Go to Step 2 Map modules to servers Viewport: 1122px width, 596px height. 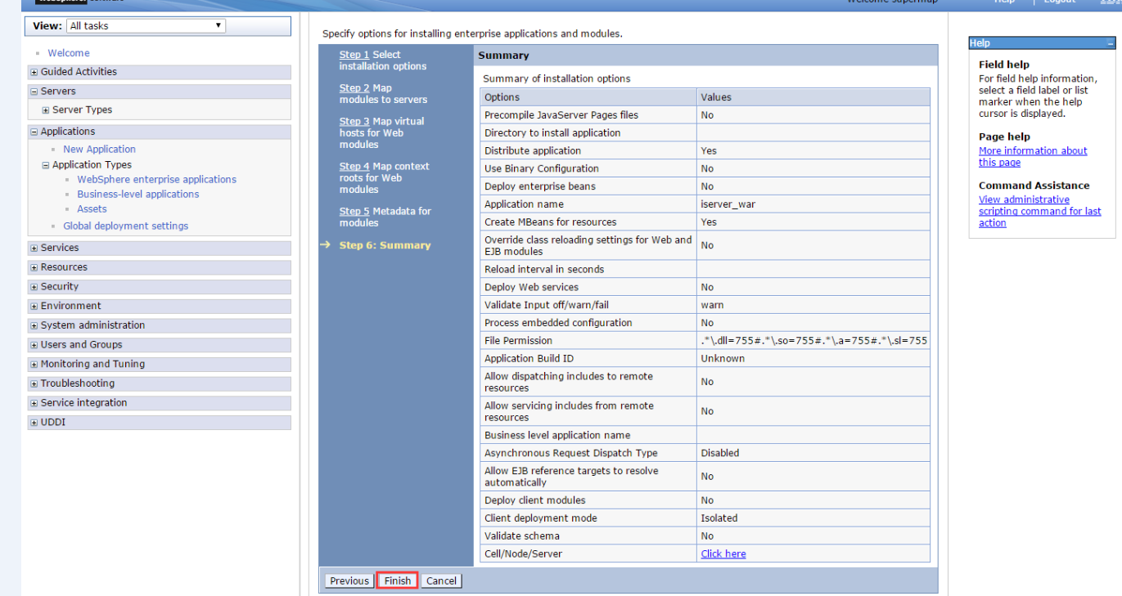point(354,88)
